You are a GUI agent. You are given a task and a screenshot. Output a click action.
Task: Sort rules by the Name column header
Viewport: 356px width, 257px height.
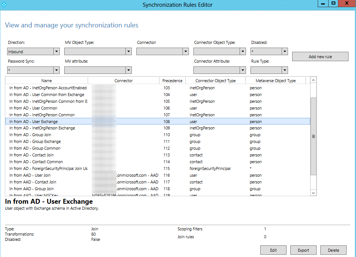point(47,80)
